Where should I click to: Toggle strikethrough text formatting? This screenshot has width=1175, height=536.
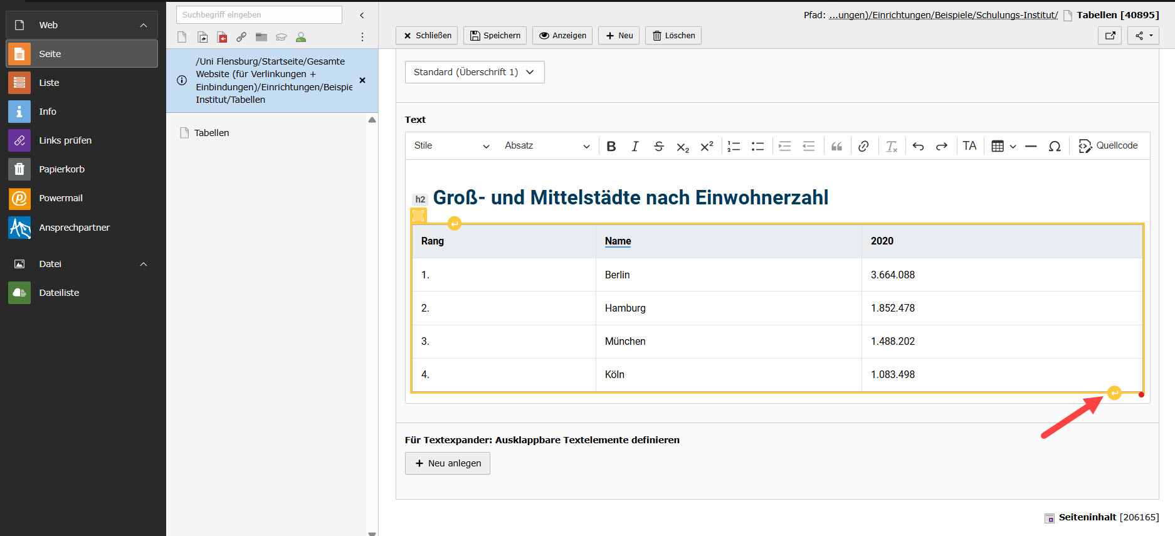(x=658, y=146)
